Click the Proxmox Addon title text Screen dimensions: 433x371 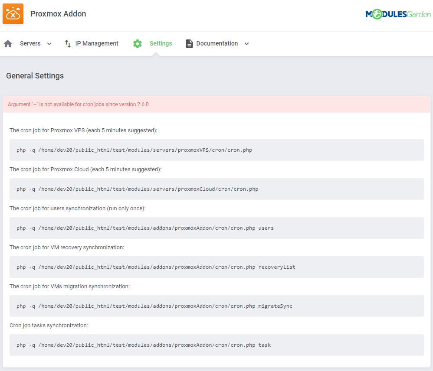point(58,14)
